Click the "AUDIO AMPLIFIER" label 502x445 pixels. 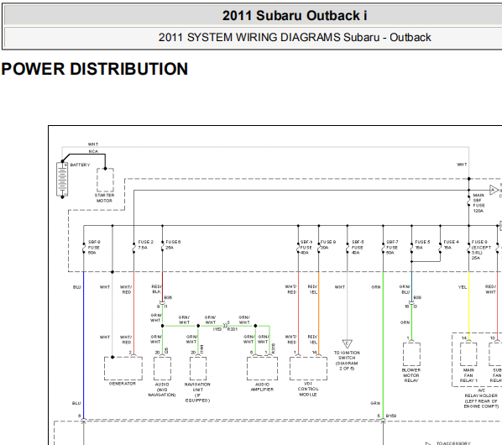point(262,387)
